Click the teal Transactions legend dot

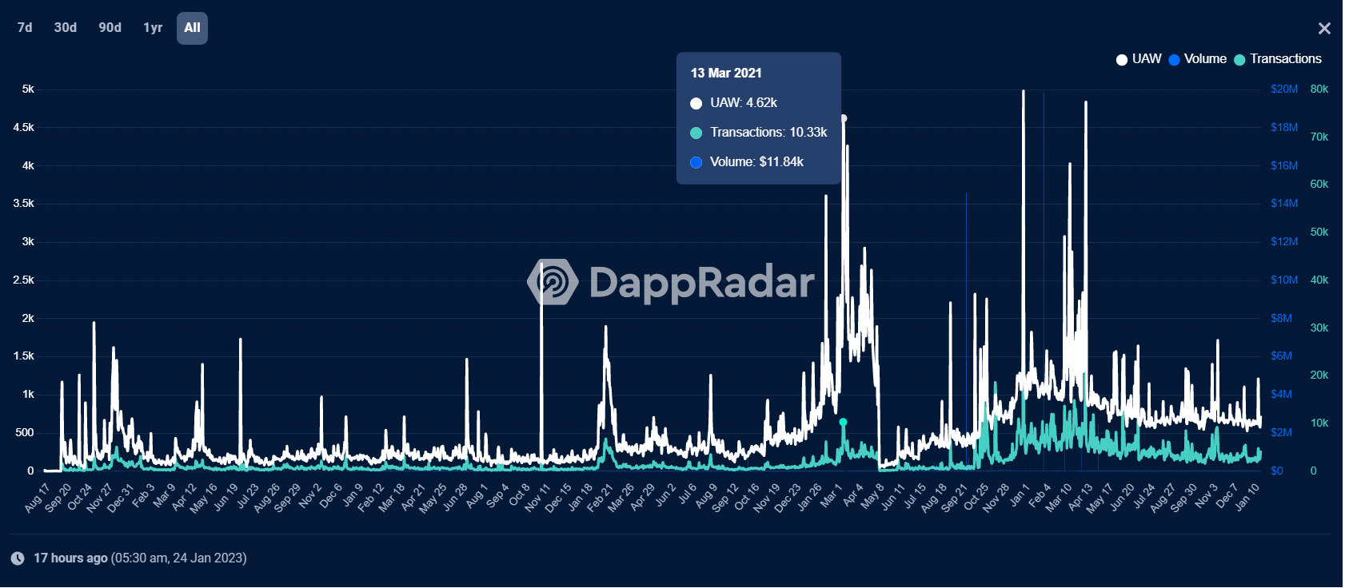(x=1239, y=60)
